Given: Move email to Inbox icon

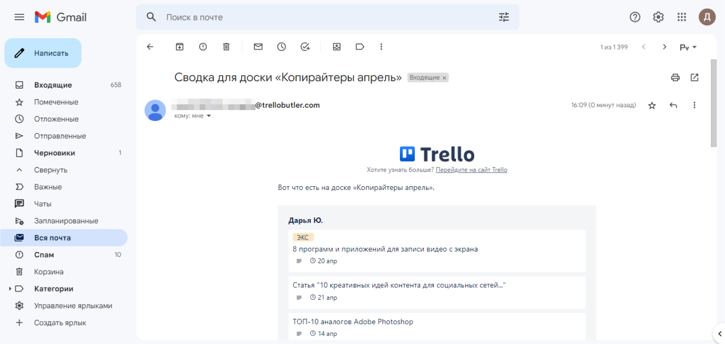Looking at the screenshot, I should pos(337,47).
